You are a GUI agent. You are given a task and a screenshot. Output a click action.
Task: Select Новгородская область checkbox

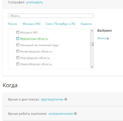[x=18, y=58]
